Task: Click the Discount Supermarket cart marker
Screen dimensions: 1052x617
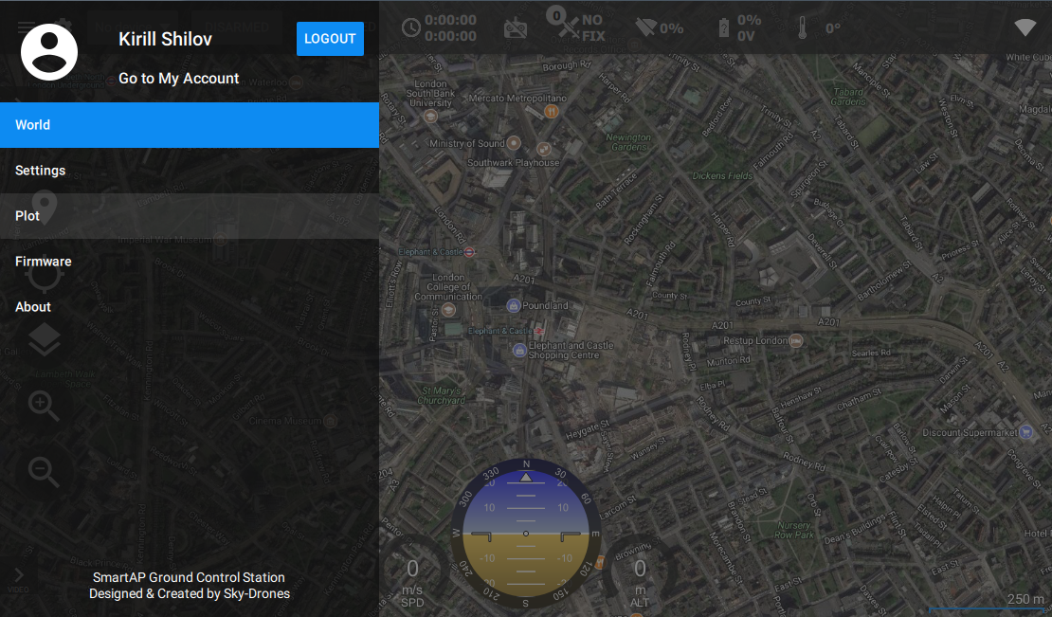Action: tap(1025, 432)
